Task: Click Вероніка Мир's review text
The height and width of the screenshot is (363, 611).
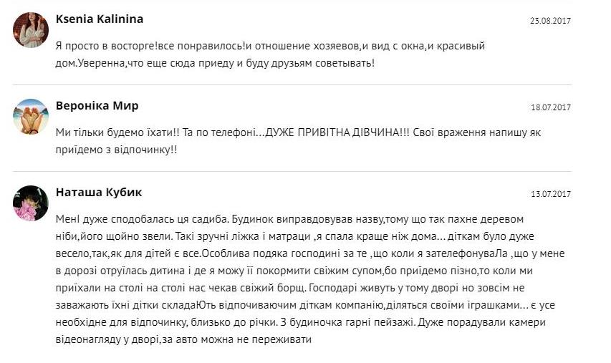Action: [x=299, y=141]
